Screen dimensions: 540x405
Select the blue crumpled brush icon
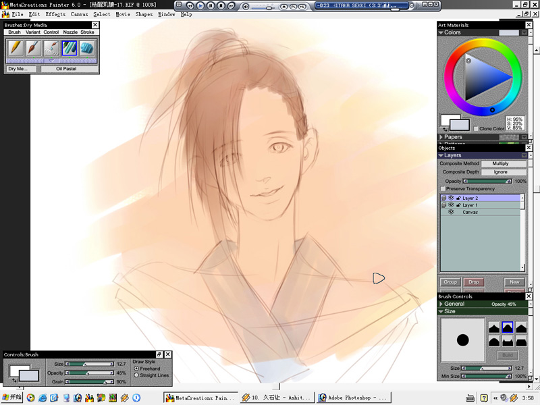(x=87, y=48)
